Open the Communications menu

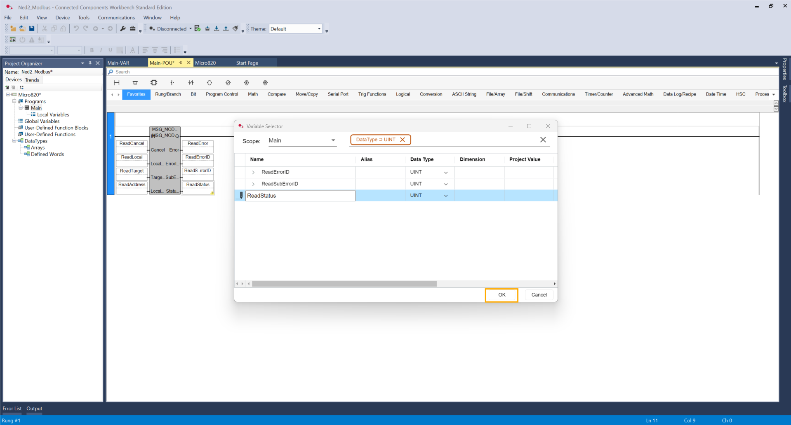click(x=116, y=18)
